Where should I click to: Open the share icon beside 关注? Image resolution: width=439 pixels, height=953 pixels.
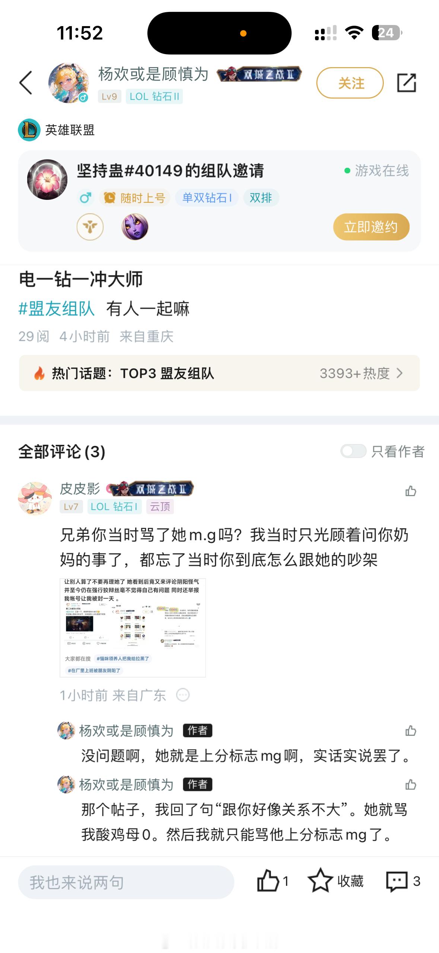406,83
